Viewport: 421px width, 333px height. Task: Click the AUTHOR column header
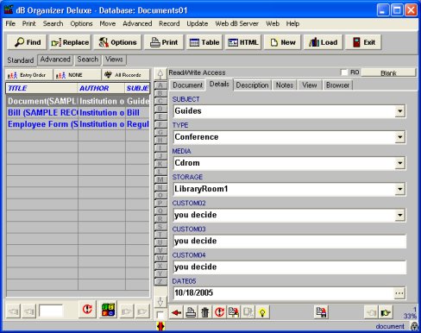point(102,88)
